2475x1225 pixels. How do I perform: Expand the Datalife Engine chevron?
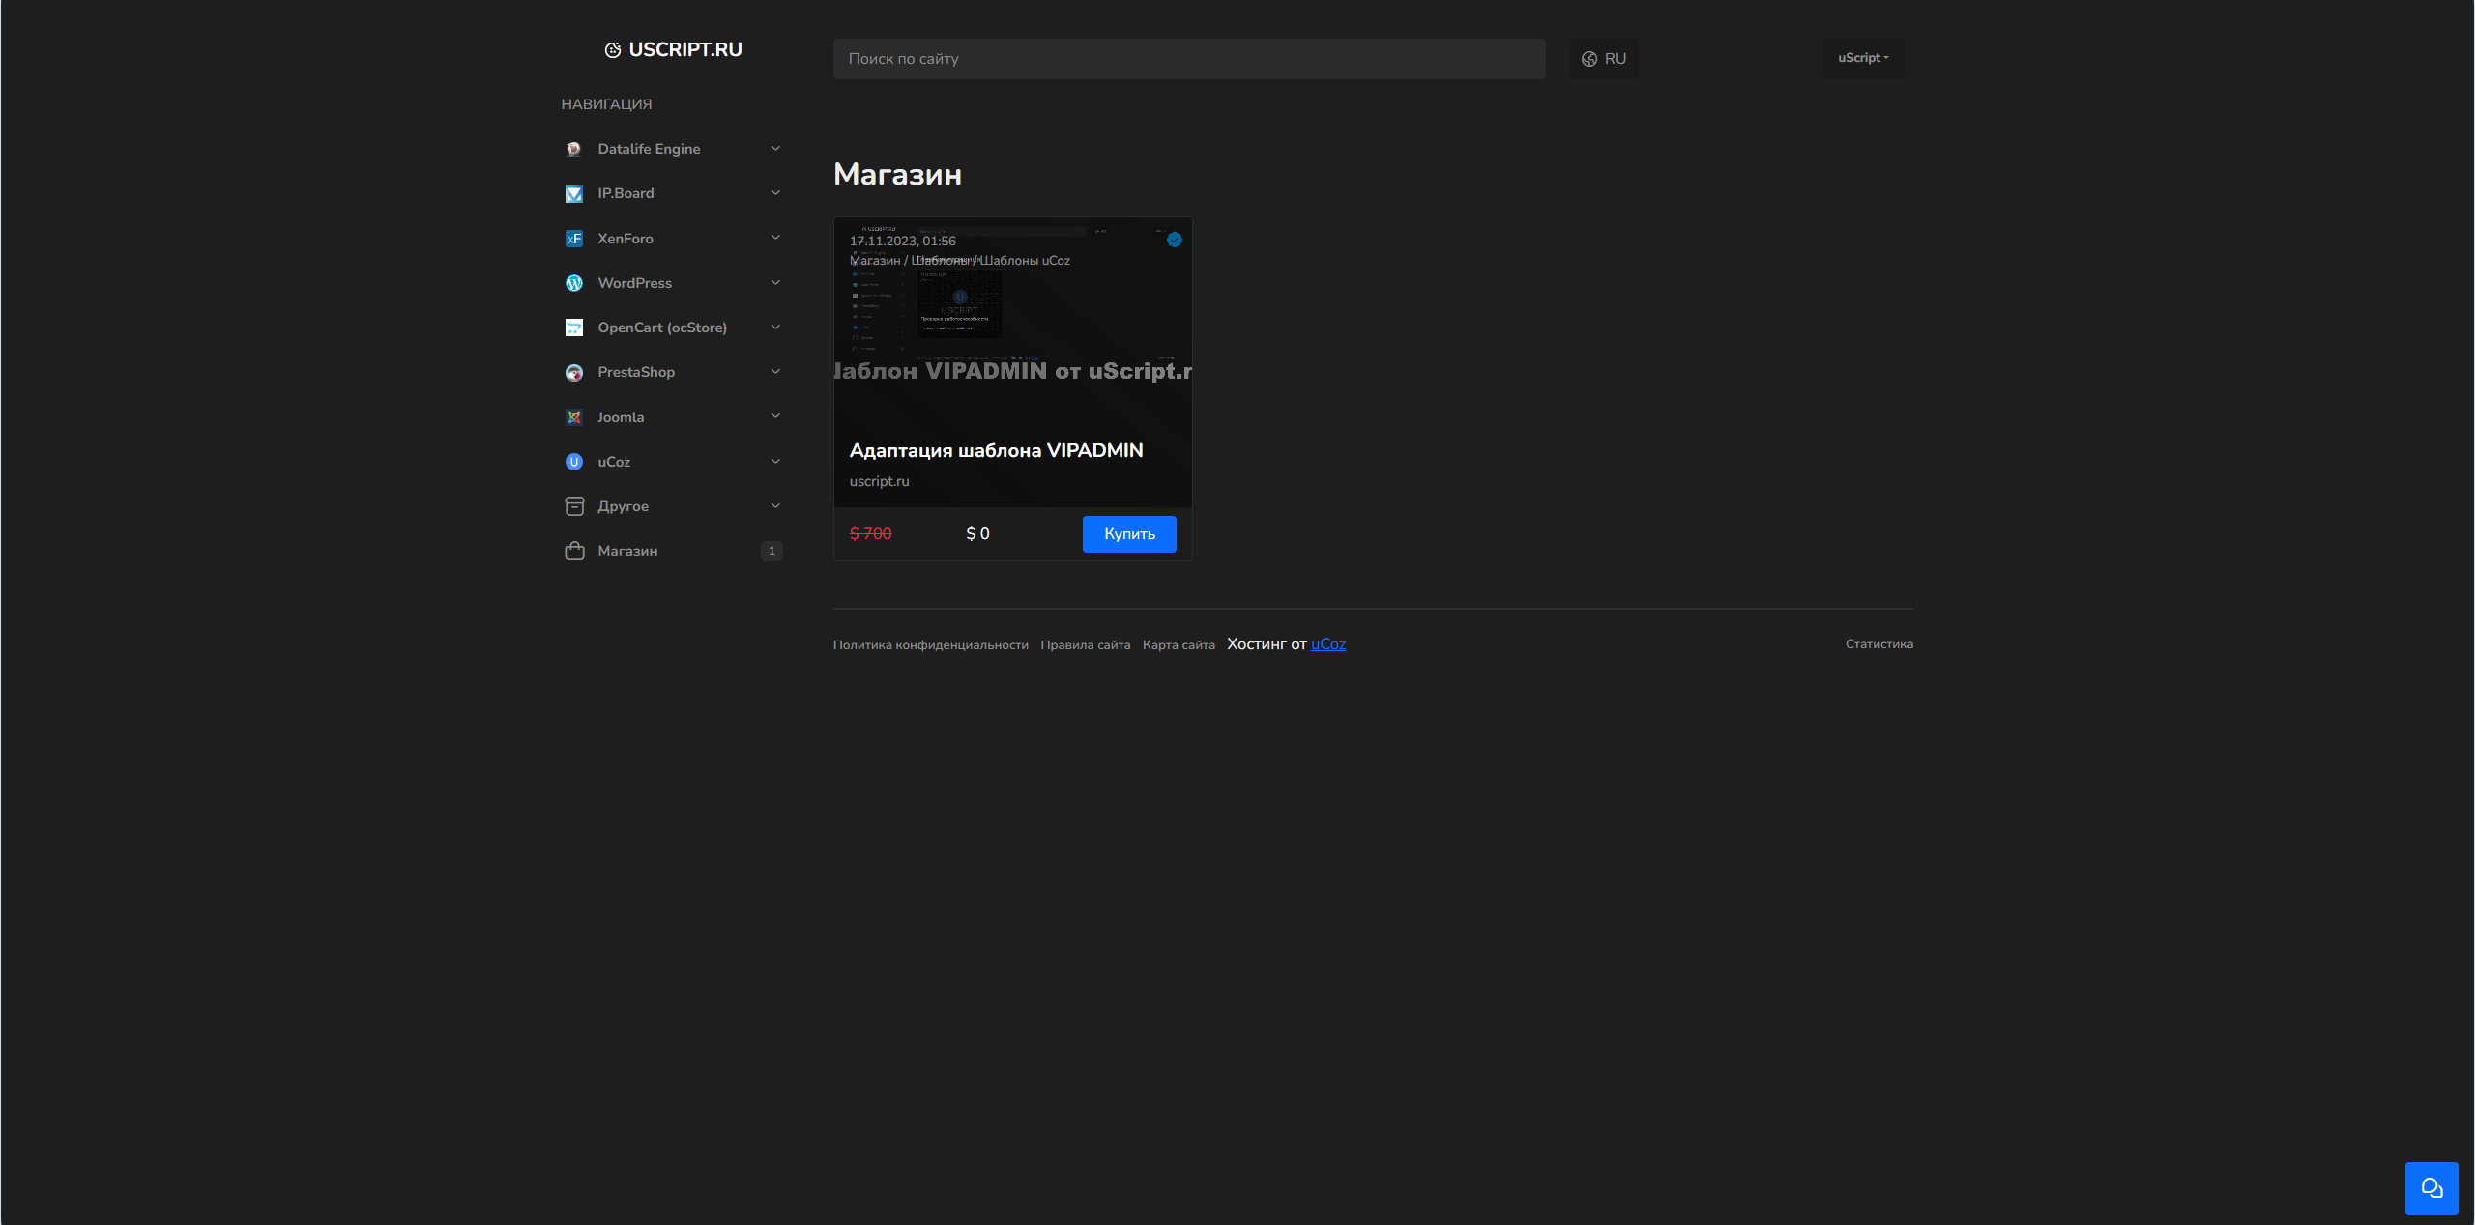click(x=775, y=149)
